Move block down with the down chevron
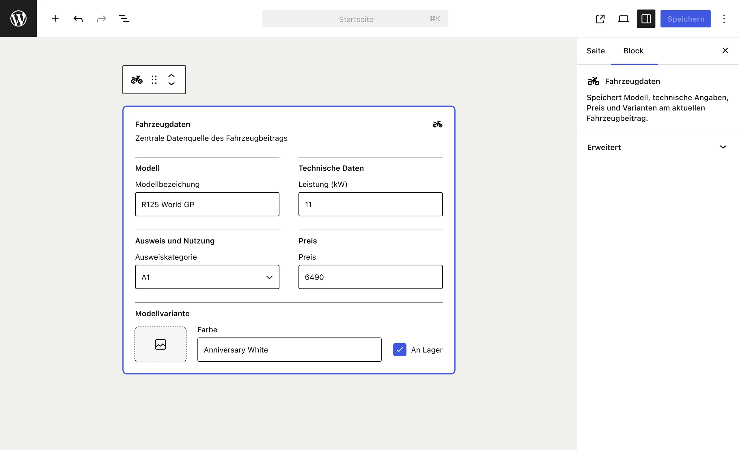The height and width of the screenshot is (450, 739). point(171,84)
